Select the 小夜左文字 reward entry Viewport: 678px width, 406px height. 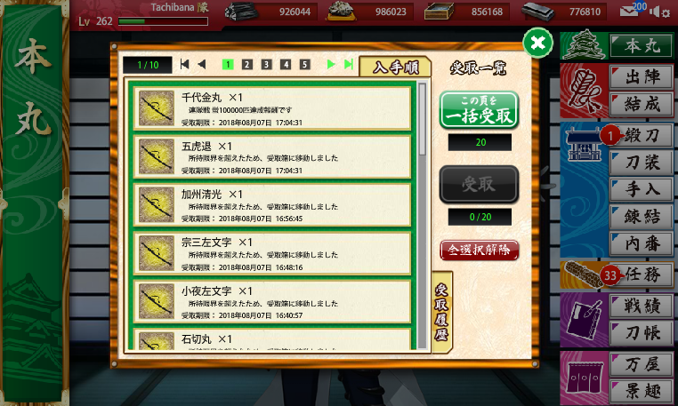pyautogui.click(x=272, y=301)
